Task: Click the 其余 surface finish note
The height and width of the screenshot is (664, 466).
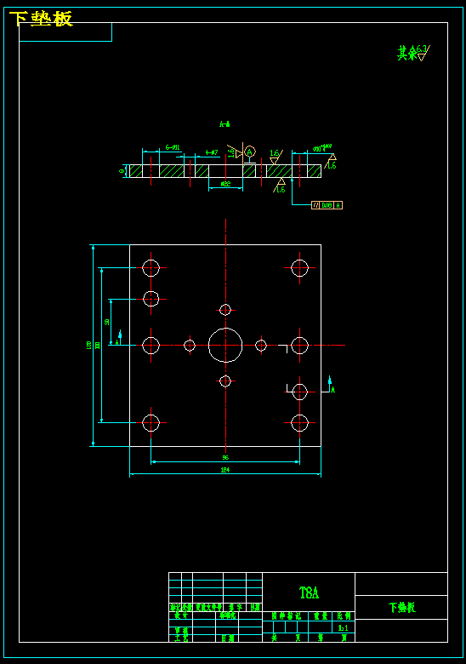Action: 406,54
